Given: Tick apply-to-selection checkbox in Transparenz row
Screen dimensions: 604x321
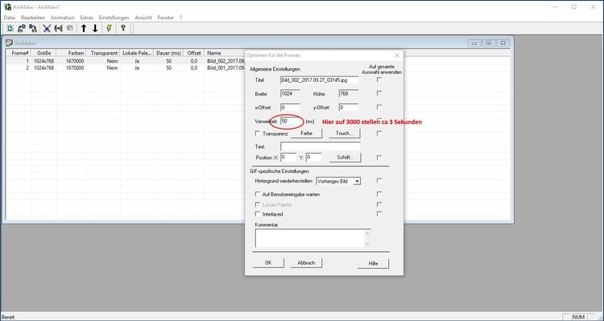Looking at the screenshot, I should (x=379, y=134).
